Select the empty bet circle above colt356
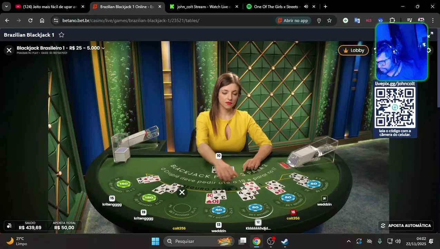The width and height of the screenshot is (440, 249). point(182,209)
